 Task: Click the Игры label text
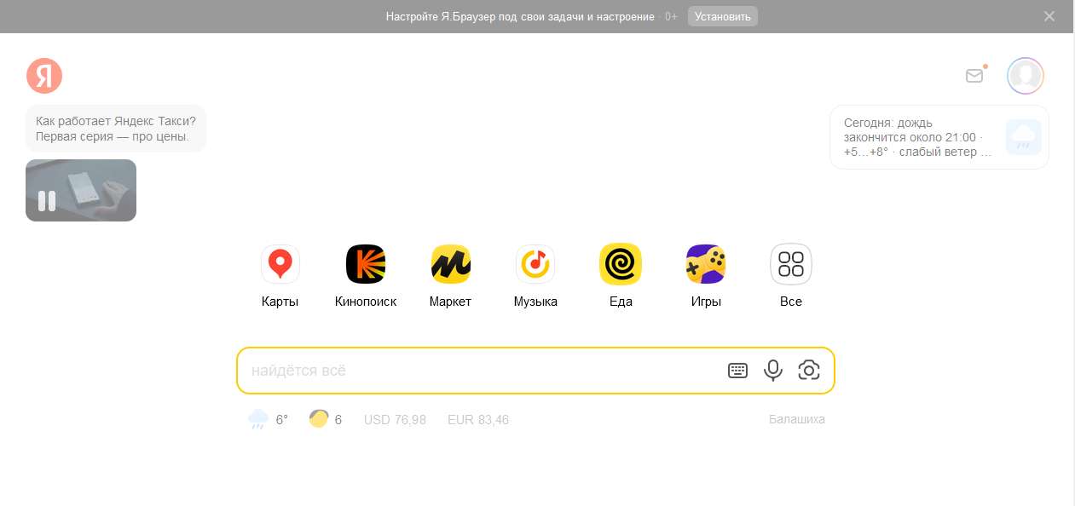(x=706, y=302)
